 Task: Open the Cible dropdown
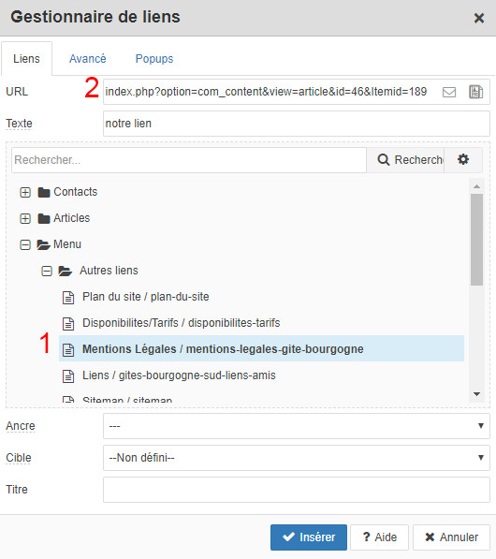(297, 458)
